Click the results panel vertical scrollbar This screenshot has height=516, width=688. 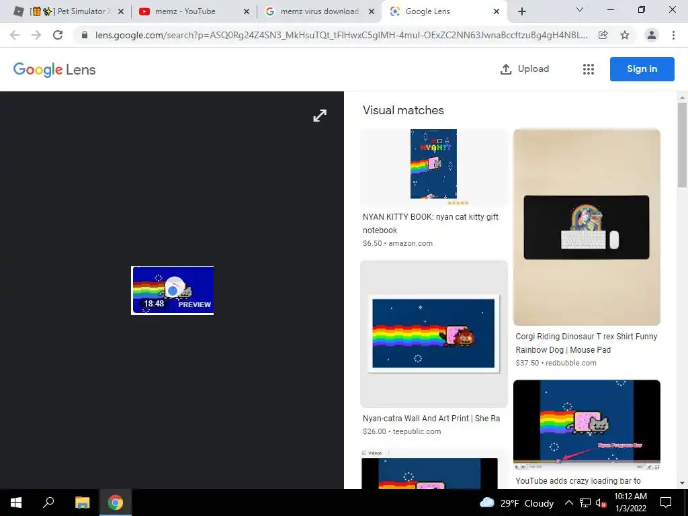click(x=682, y=145)
